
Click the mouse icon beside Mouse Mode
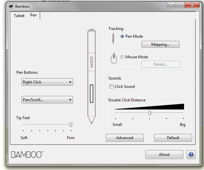click(114, 58)
